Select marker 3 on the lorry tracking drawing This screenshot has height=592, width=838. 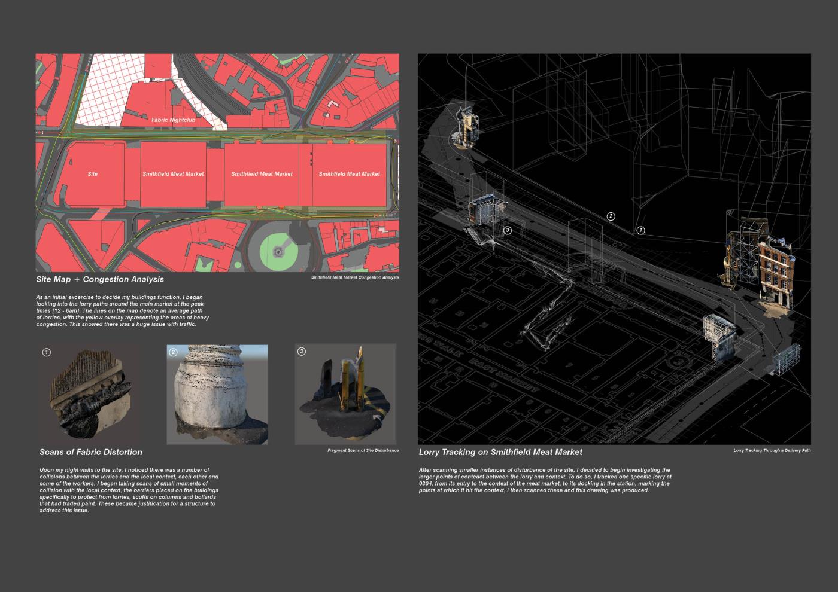[x=508, y=230]
